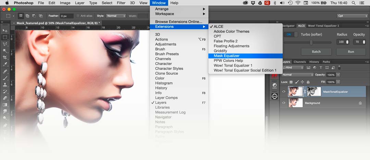Open the Normal blend mode dropdown

(x=297, y=75)
